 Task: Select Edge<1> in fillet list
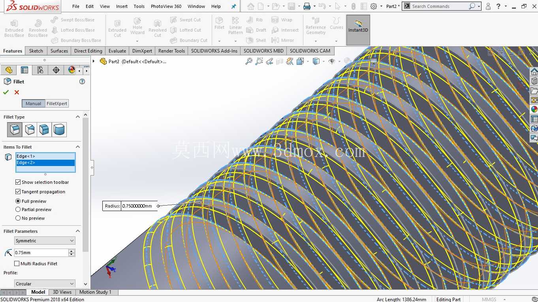[x=45, y=156]
